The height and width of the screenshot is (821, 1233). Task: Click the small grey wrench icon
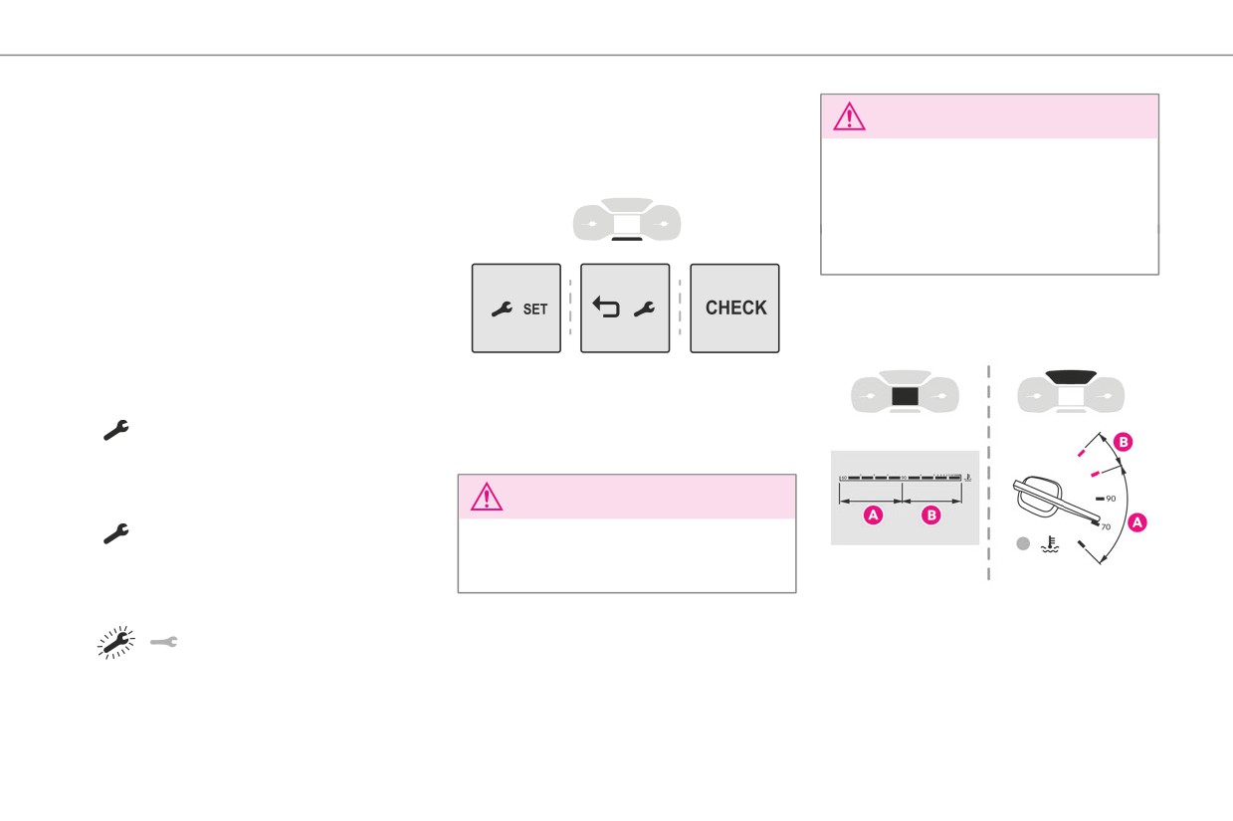(163, 643)
